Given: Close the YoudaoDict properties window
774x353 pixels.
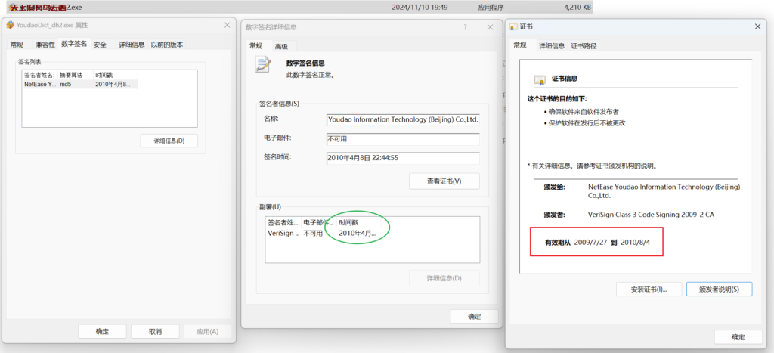Looking at the screenshot, I should 227,25.
